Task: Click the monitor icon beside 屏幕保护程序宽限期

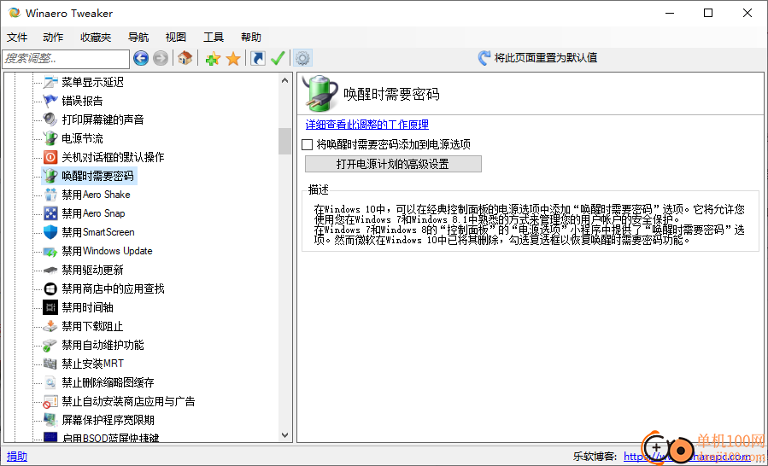Action: [50, 420]
